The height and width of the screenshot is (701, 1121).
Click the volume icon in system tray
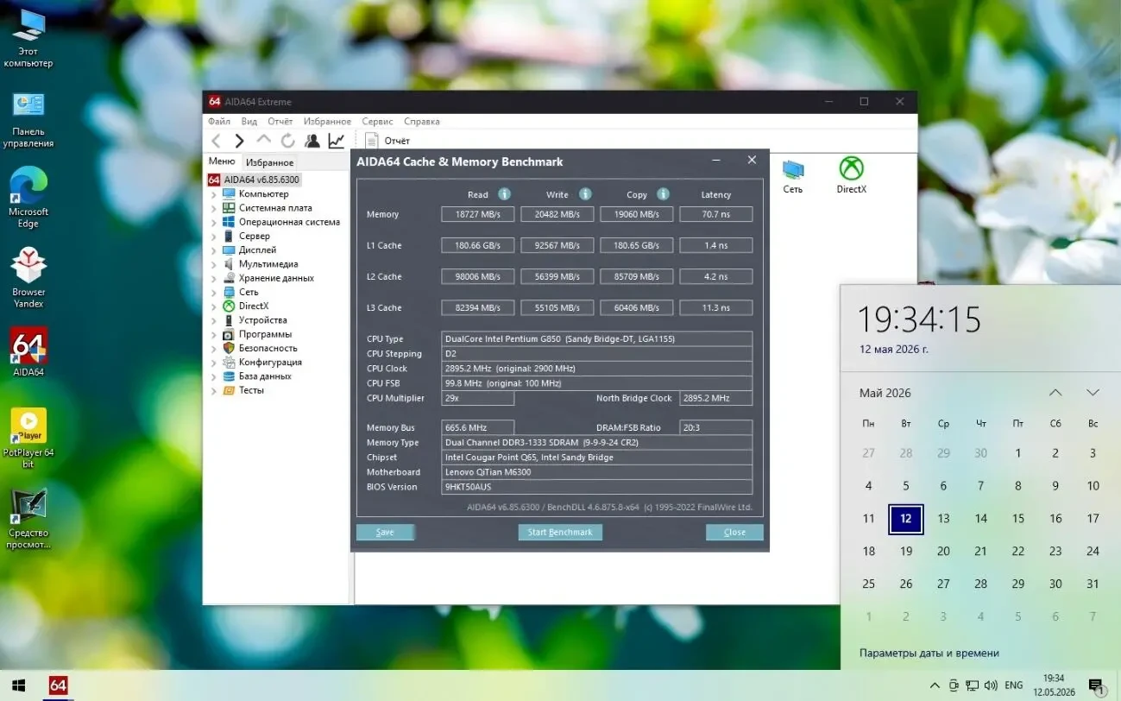pos(991,685)
